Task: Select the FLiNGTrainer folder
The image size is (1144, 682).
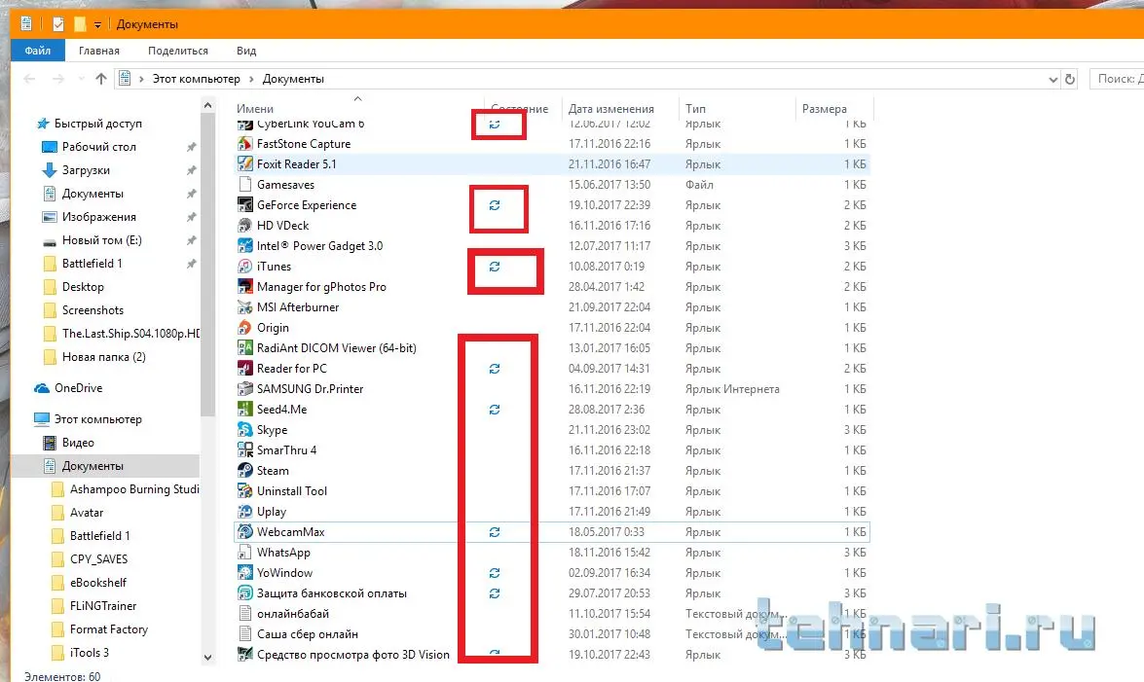Action: [x=103, y=606]
